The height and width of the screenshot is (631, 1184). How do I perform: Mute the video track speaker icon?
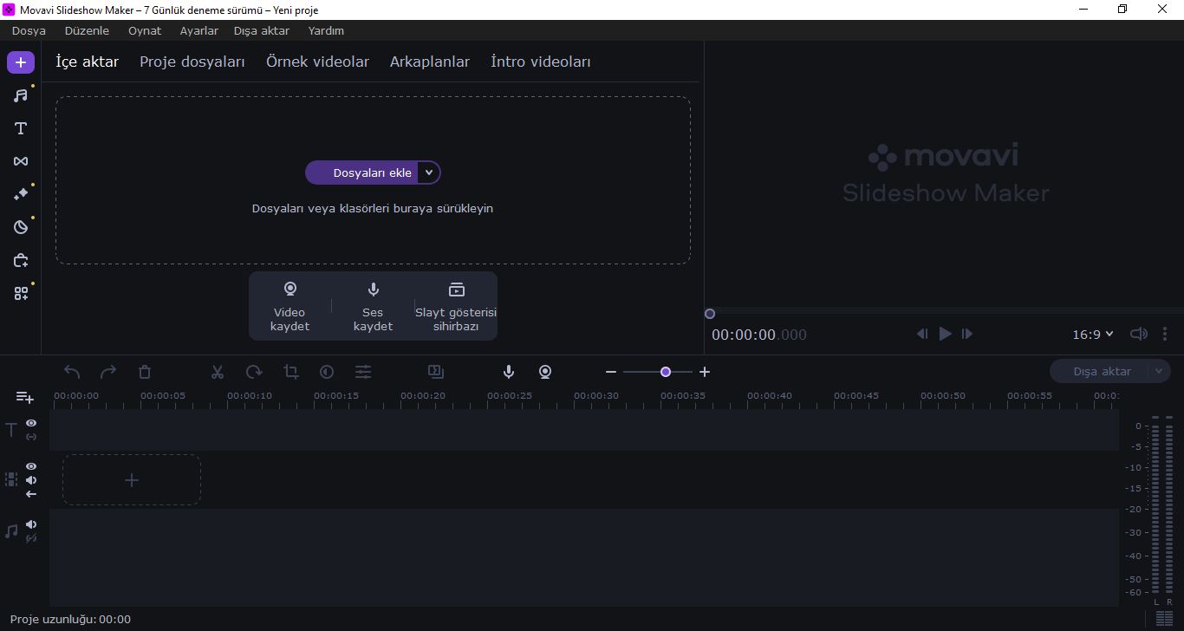pyautogui.click(x=31, y=480)
